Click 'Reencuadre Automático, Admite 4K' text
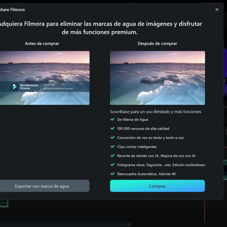227x227 pixels. (x=147, y=174)
